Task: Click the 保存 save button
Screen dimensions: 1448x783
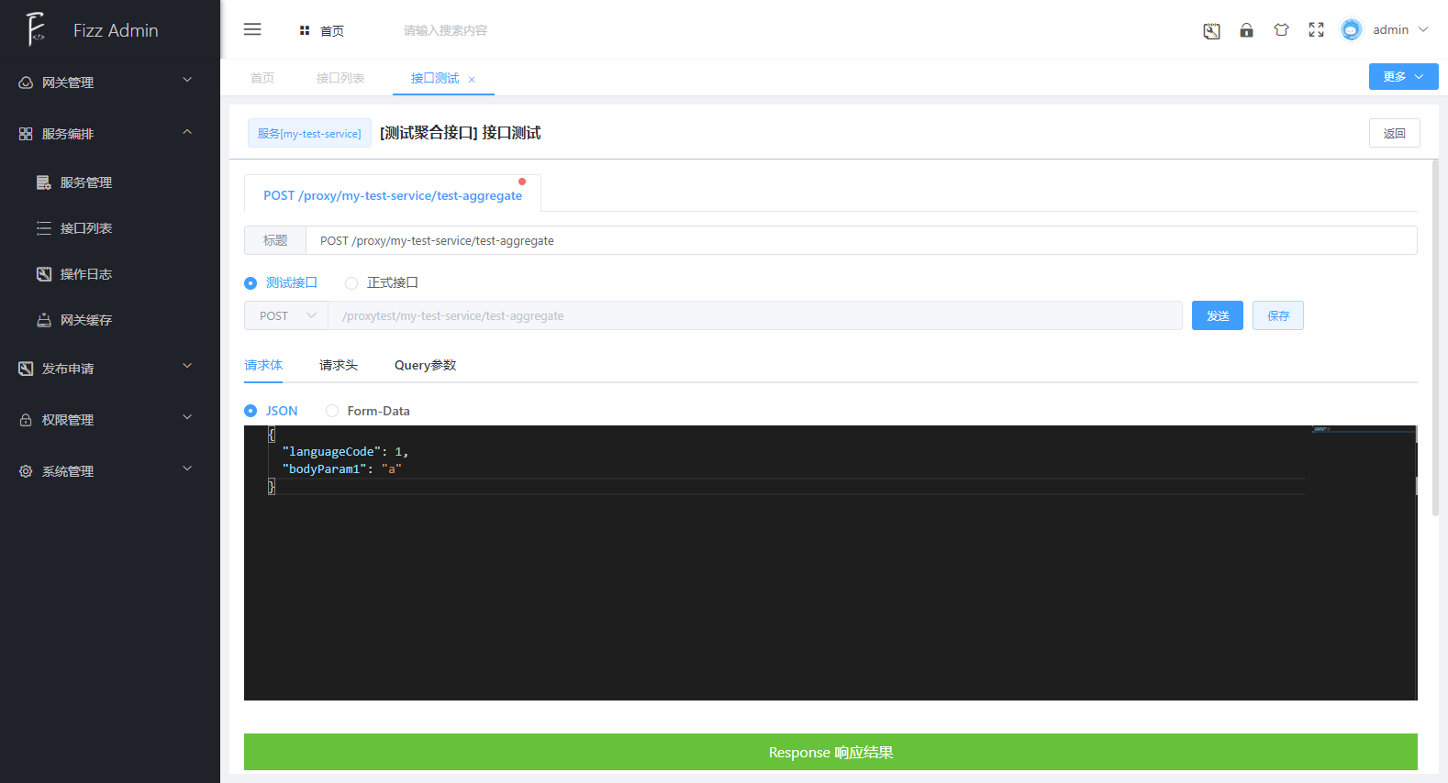Action: tap(1278, 315)
